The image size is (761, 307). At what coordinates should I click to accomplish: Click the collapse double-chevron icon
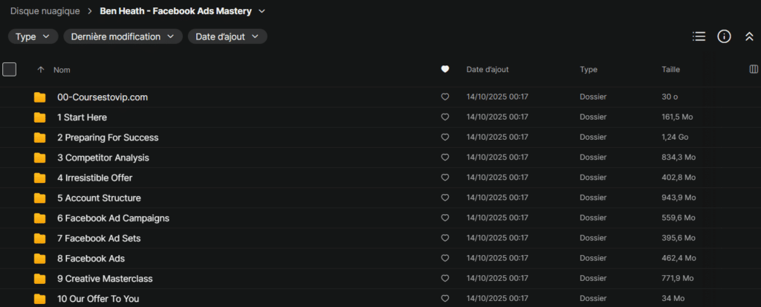(749, 36)
